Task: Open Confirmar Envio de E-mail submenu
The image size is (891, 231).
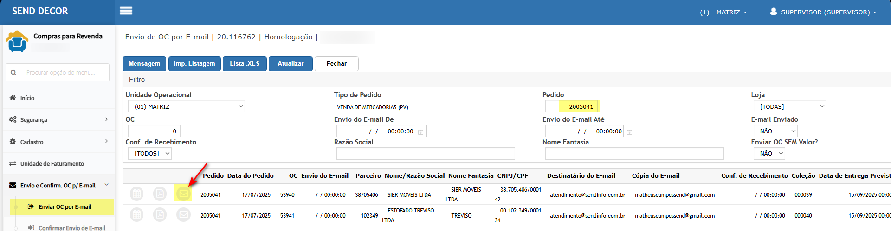Action: click(67, 228)
